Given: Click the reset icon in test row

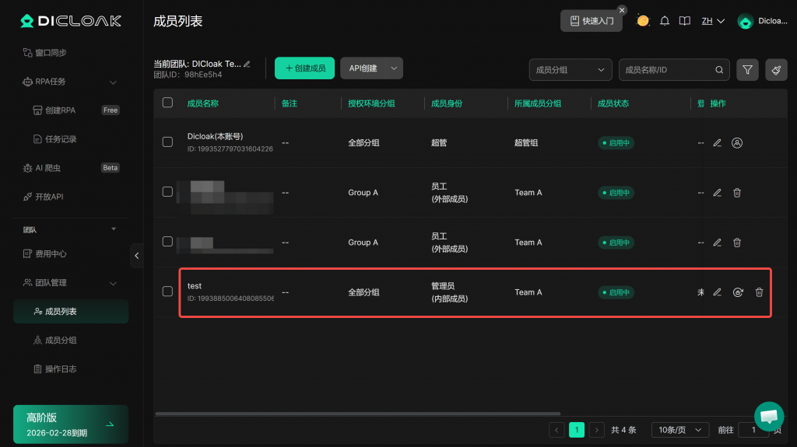Looking at the screenshot, I should [x=738, y=292].
